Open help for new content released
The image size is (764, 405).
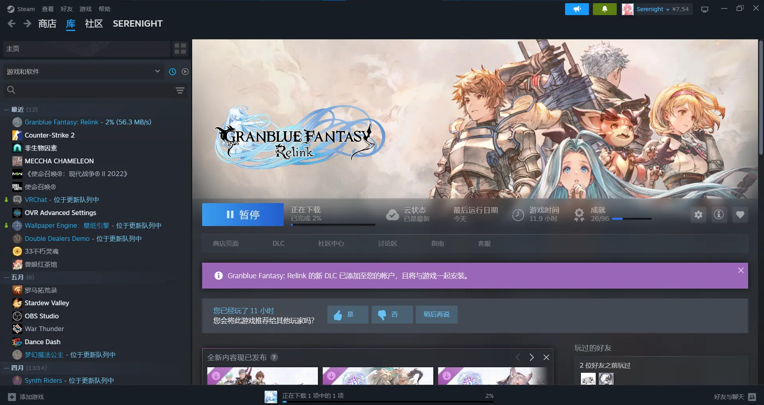point(274,357)
